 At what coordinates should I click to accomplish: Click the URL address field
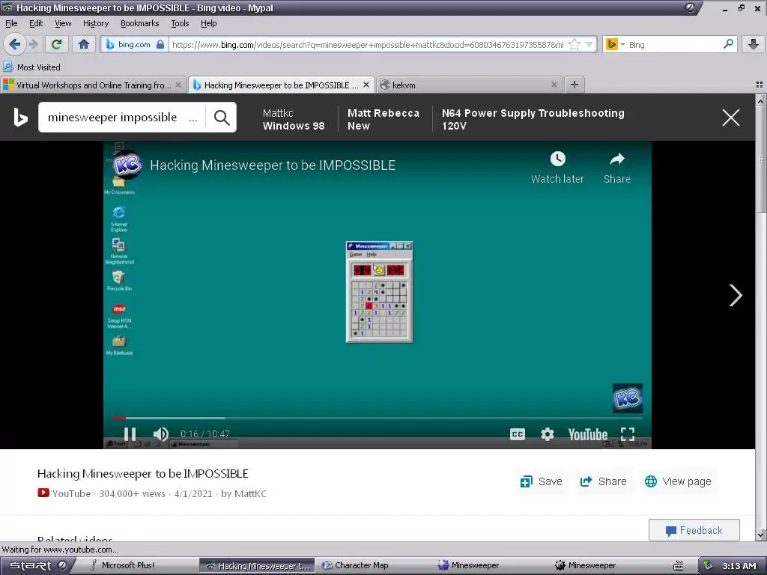tap(367, 45)
